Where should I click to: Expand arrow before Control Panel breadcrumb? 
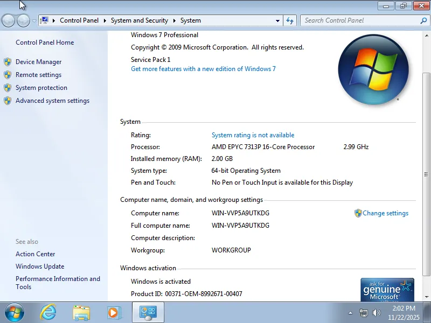pyautogui.click(x=54, y=20)
